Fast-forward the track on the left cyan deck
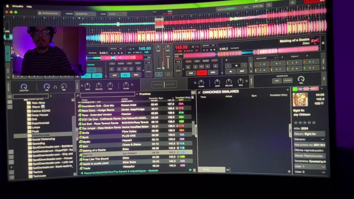 131,69
